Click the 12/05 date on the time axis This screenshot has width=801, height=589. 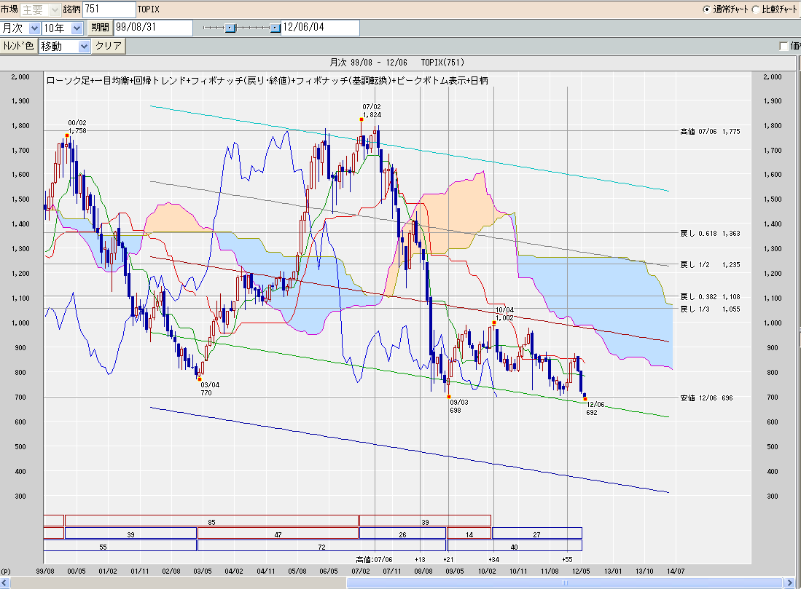click(x=581, y=571)
